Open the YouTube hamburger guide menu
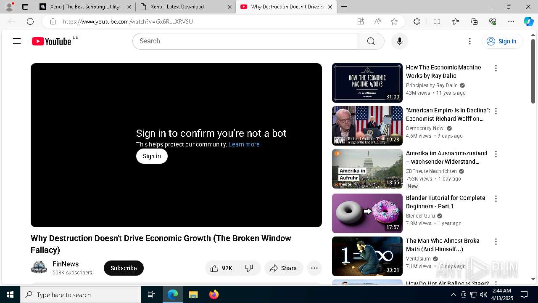This screenshot has height=303, width=538. tap(17, 41)
